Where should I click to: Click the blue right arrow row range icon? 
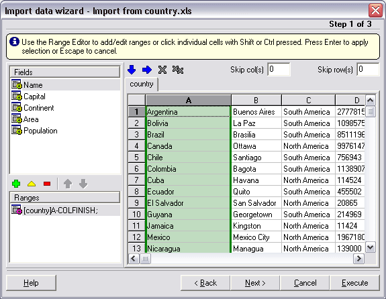pyautogui.click(x=147, y=70)
